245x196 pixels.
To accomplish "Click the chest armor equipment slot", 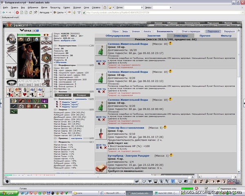I will pos(11,71).
